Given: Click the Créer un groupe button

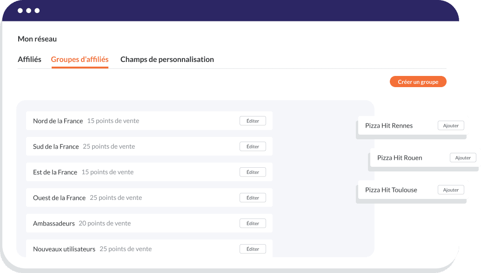Looking at the screenshot, I should click(x=417, y=82).
